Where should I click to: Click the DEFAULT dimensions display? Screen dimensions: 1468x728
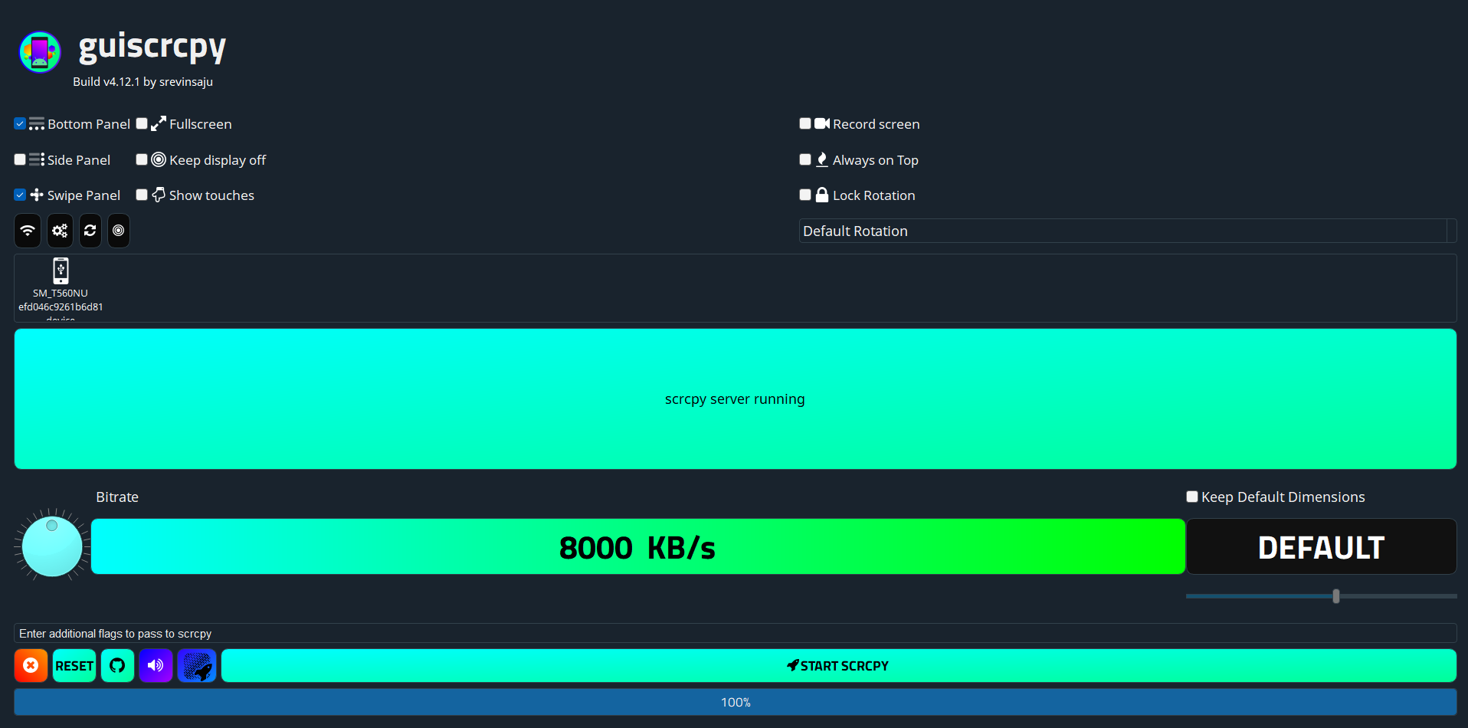tap(1321, 546)
